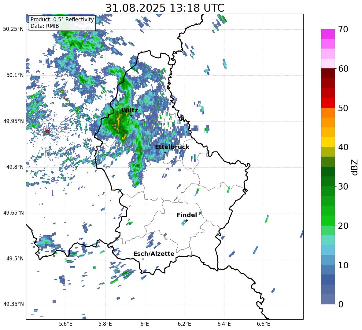Click the title '31.08.2025 13:18 UTC'
362x330 pixels.
point(165,8)
